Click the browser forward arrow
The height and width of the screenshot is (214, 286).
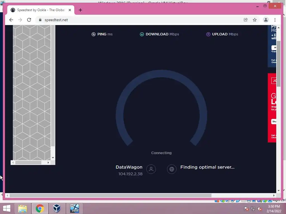click(x=20, y=20)
